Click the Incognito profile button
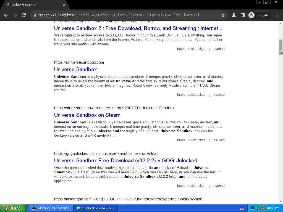 (259, 15)
